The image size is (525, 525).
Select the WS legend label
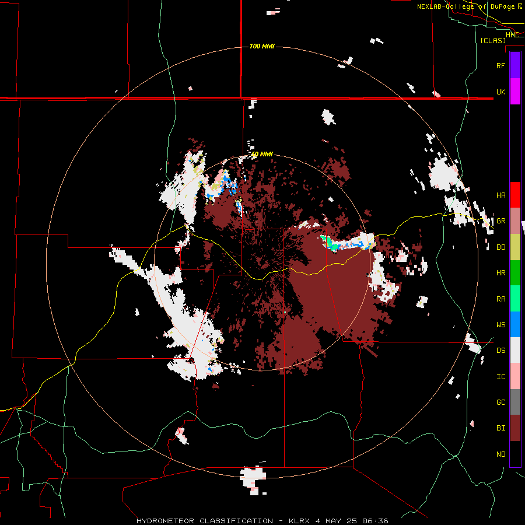(x=501, y=325)
